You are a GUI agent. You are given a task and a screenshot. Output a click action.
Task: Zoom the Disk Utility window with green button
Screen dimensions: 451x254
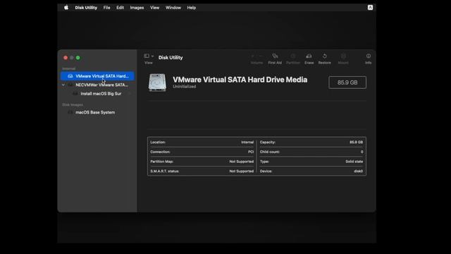pyautogui.click(x=78, y=58)
